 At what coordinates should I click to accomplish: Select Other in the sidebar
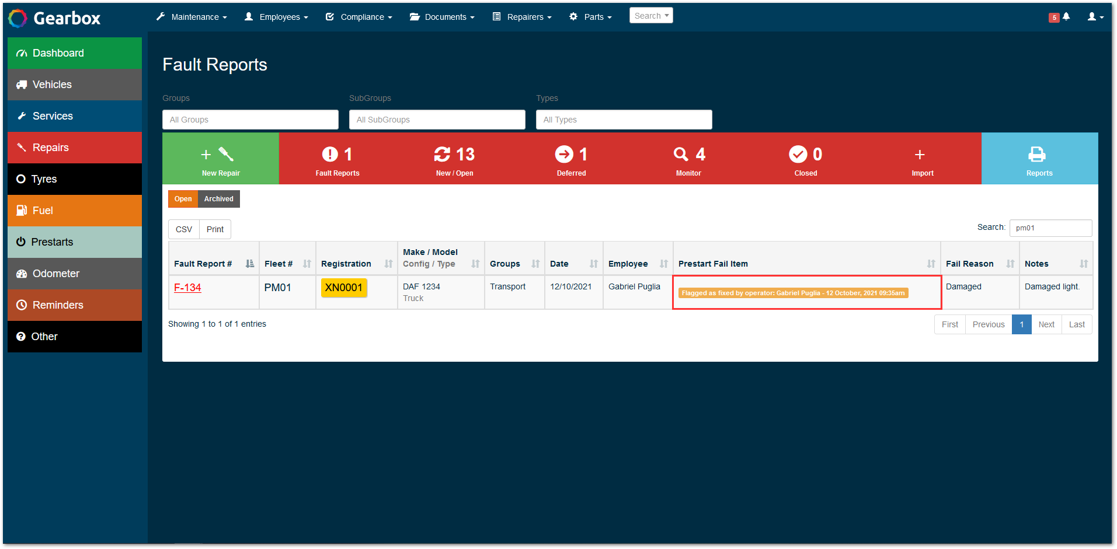click(x=75, y=337)
